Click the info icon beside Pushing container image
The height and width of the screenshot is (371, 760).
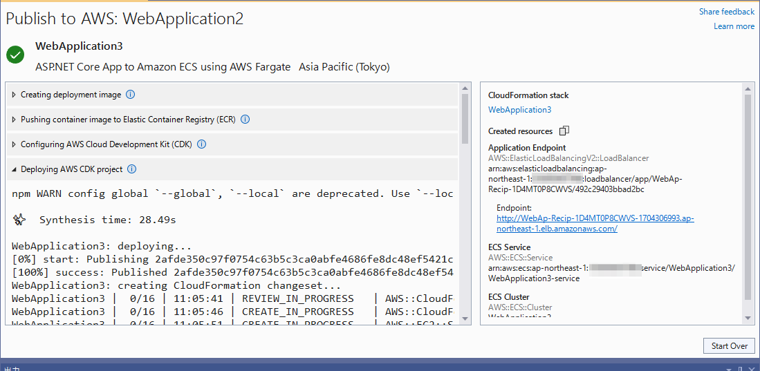(245, 119)
